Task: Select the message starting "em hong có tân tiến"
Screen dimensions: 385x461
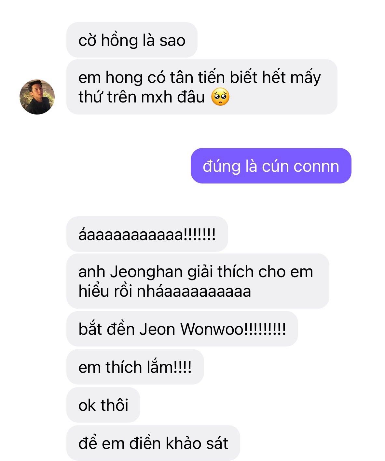Action: [x=202, y=87]
